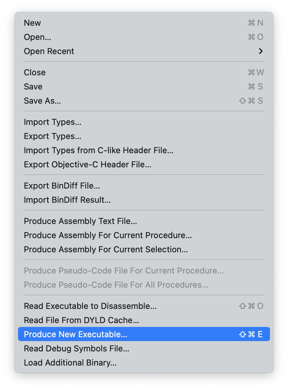Choose Import BinDiff Result...
Viewport: 288px width, 390px height.
(67, 200)
